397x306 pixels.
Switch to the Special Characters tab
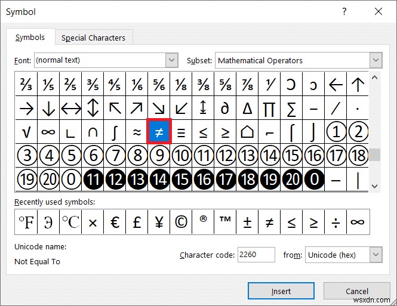coord(93,38)
